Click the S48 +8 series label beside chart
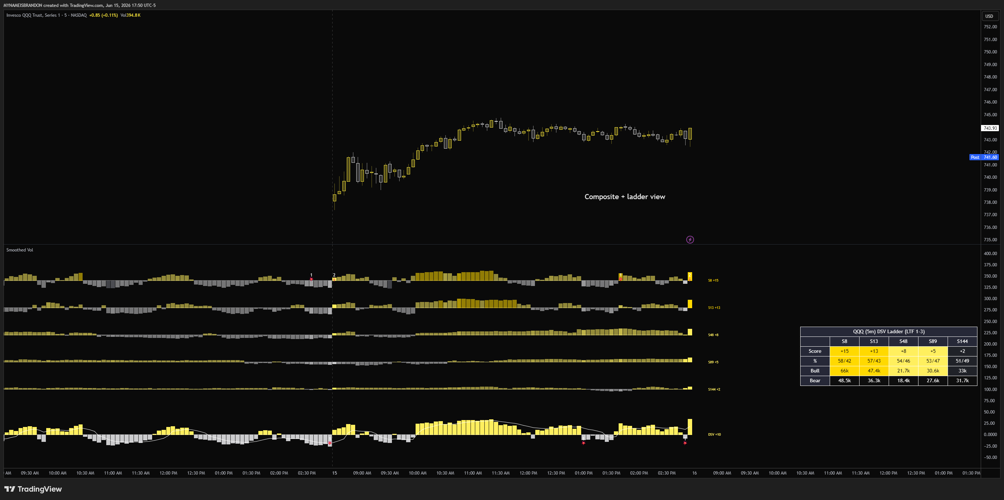Viewport: 1004px width, 500px height. 713,335
